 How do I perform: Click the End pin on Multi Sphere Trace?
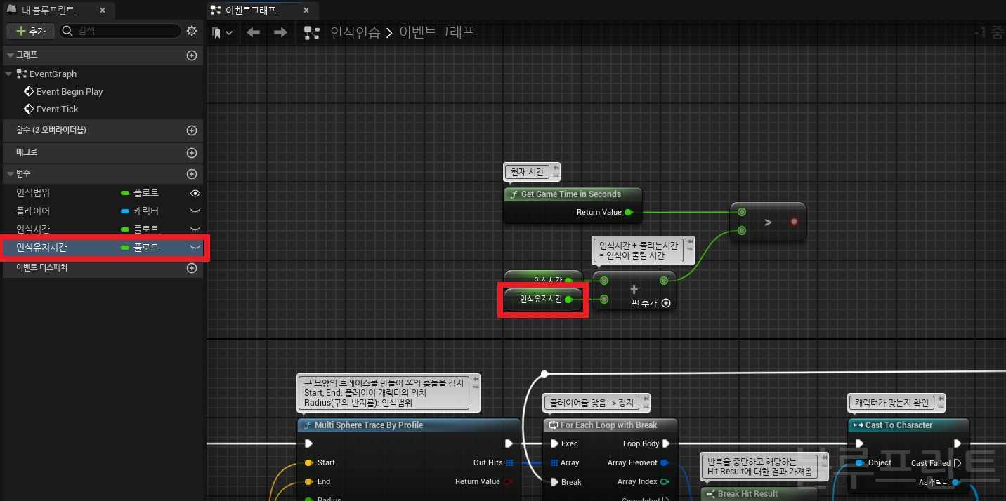308,481
